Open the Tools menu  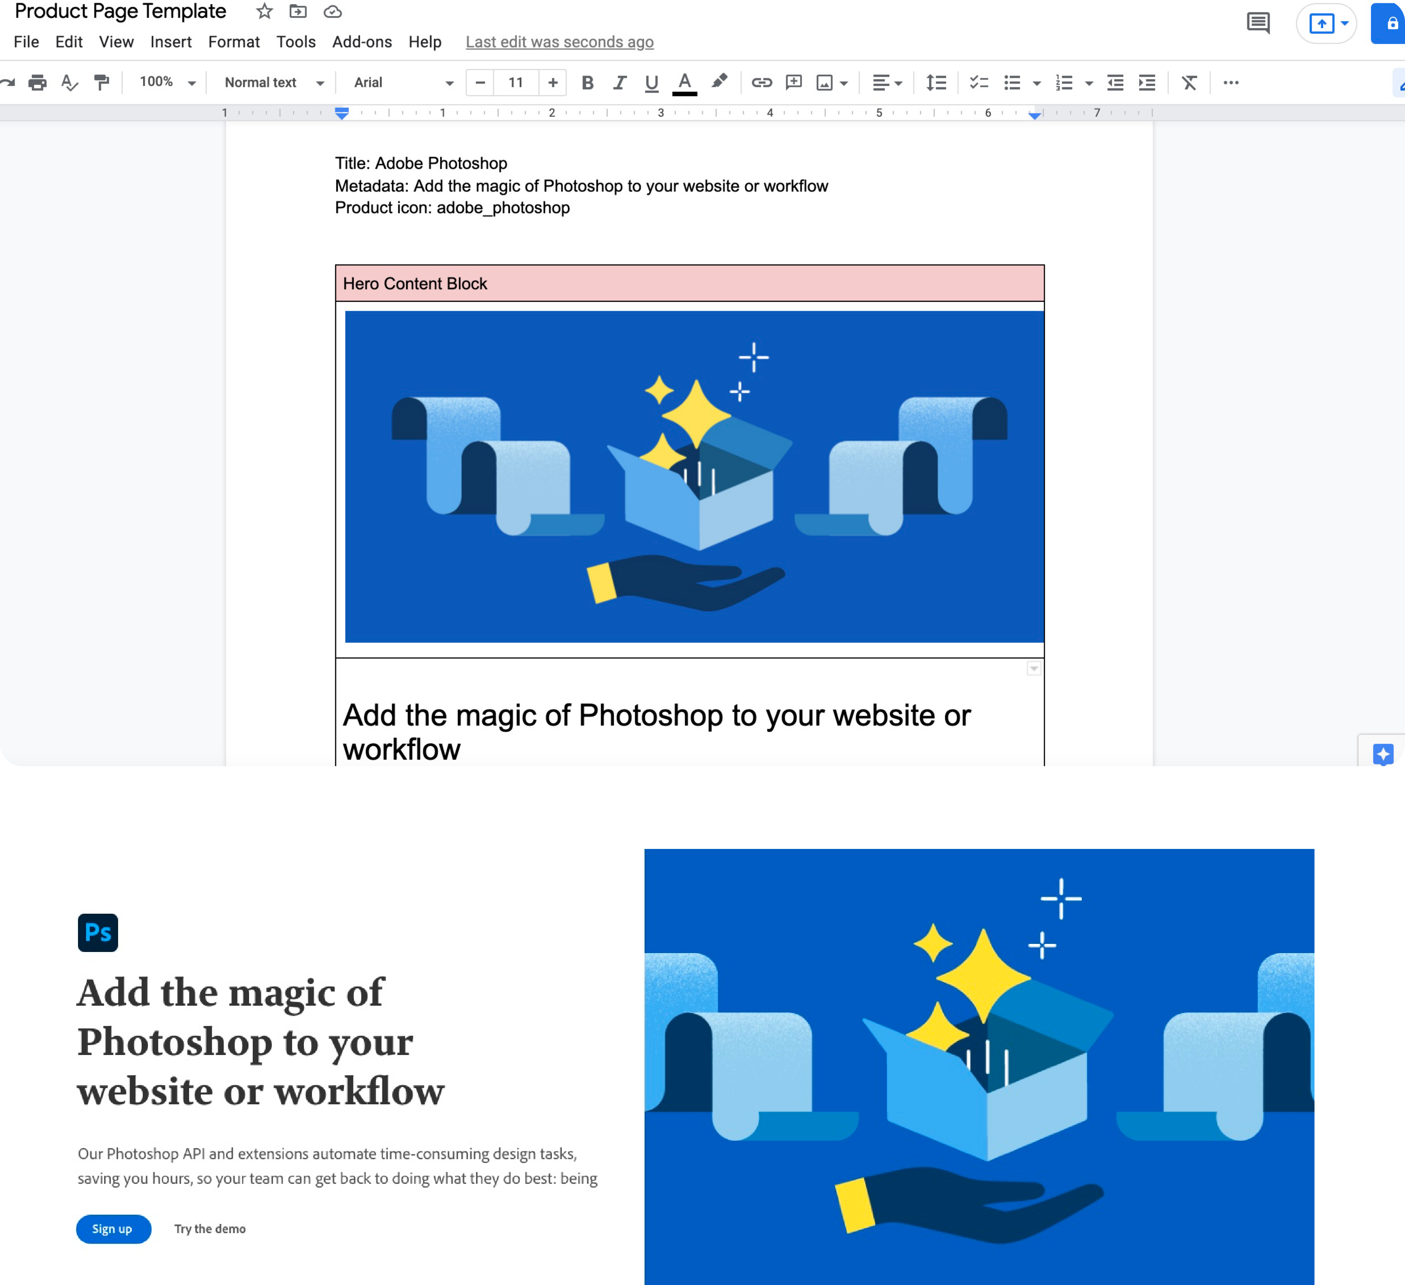coord(296,42)
